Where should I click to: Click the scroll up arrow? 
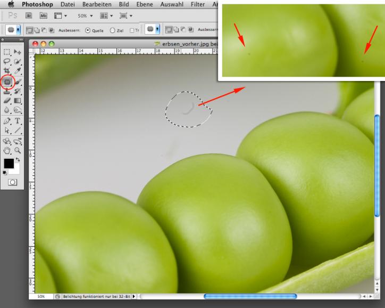coord(377,283)
